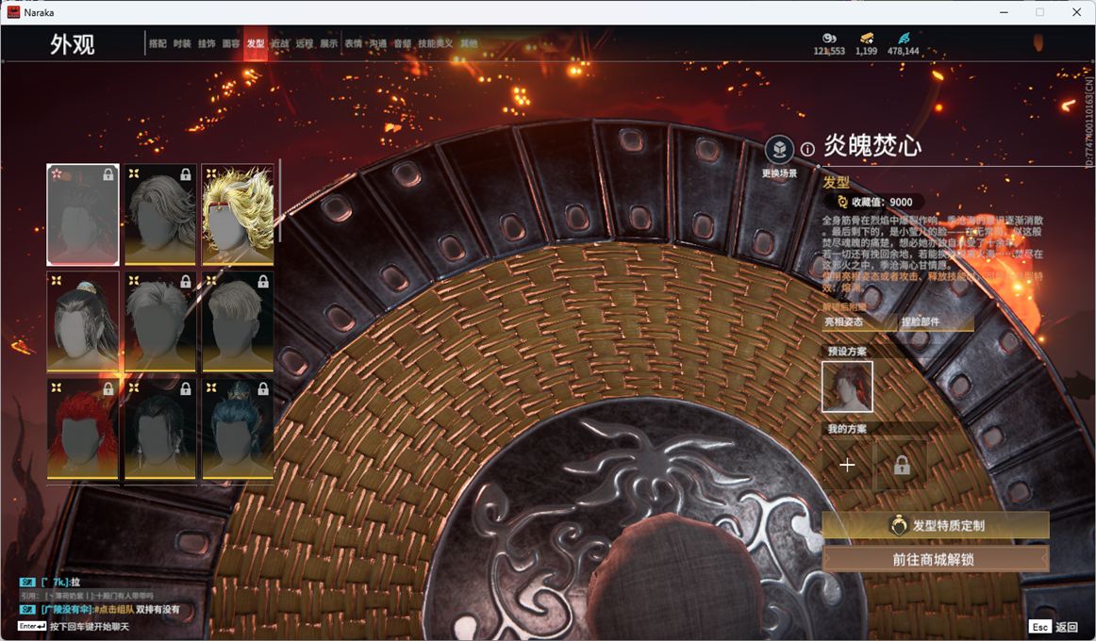Click the preset thumbnail under 预设方案
This screenshot has width=1096, height=641.
point(847,386)
